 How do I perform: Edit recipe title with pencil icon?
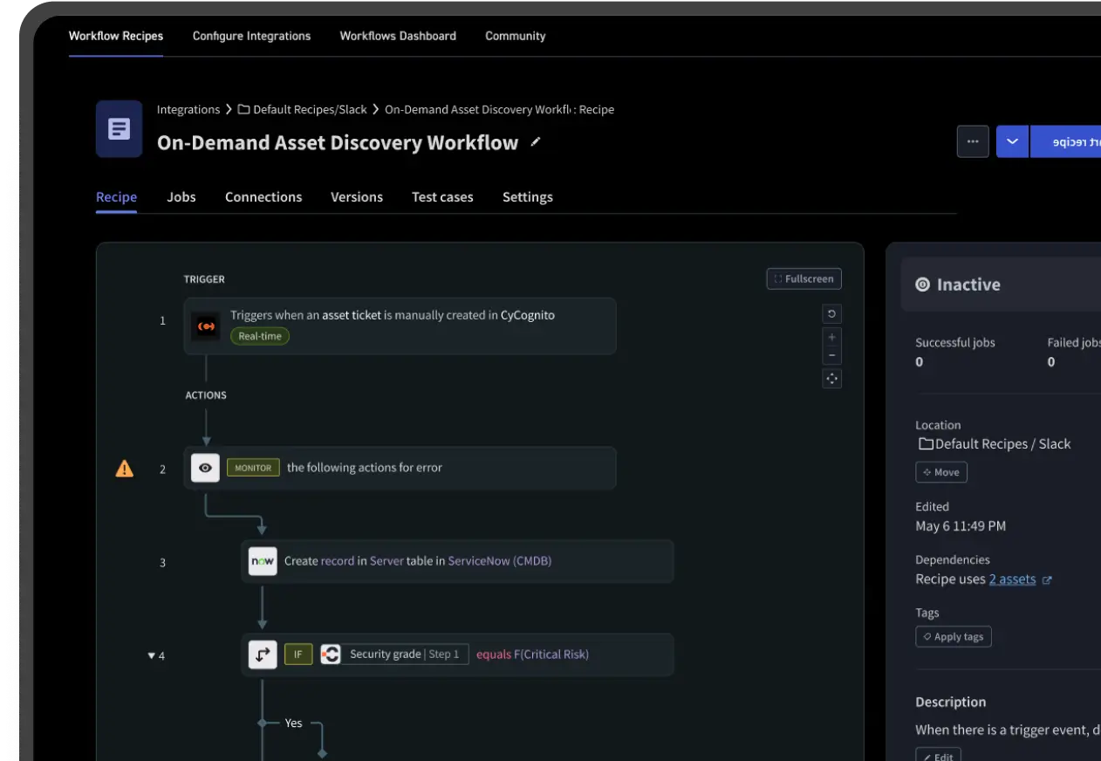536,141
